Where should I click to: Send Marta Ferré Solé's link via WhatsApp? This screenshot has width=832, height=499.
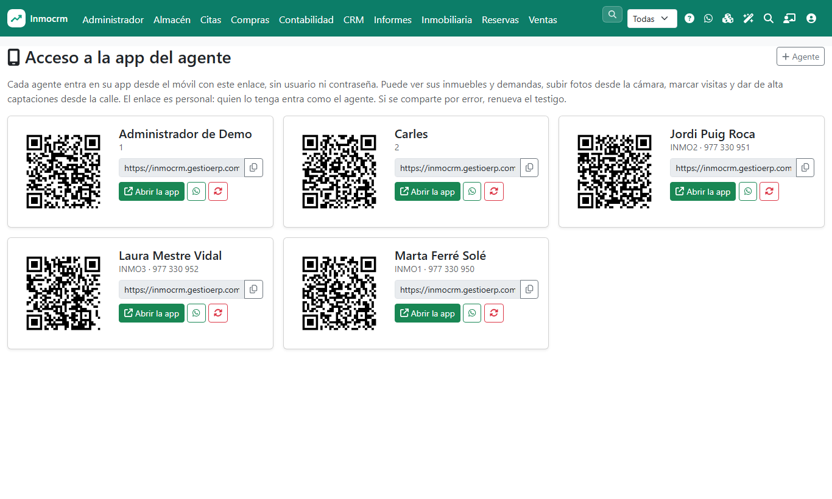pos(472,313)
